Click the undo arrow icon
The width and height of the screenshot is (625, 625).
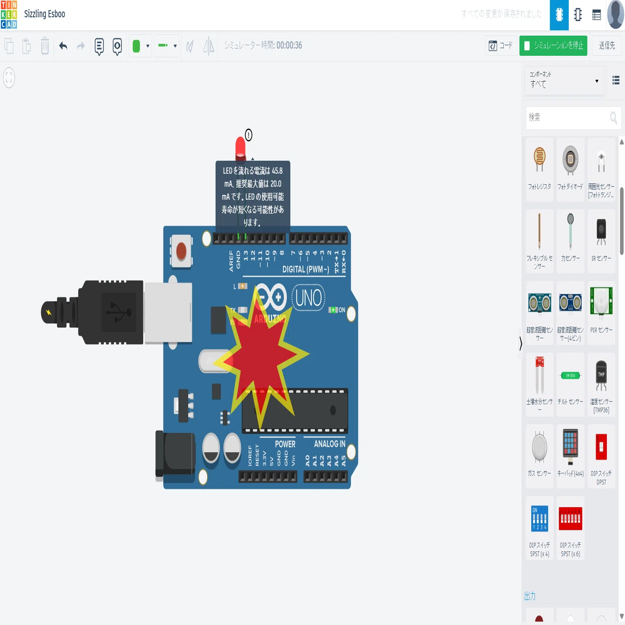click(x=63, y=46)
